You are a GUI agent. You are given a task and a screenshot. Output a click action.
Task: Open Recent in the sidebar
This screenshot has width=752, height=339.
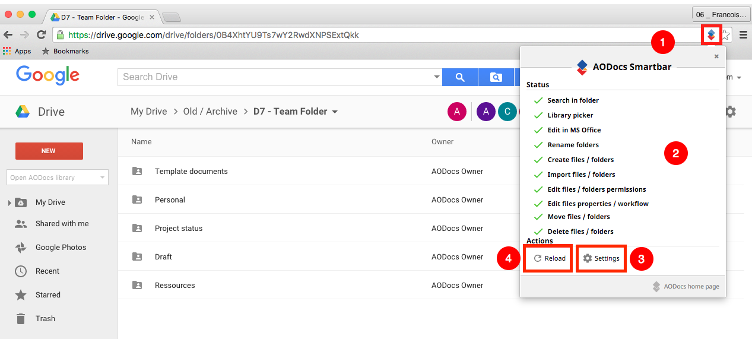[x=47, y=271]
